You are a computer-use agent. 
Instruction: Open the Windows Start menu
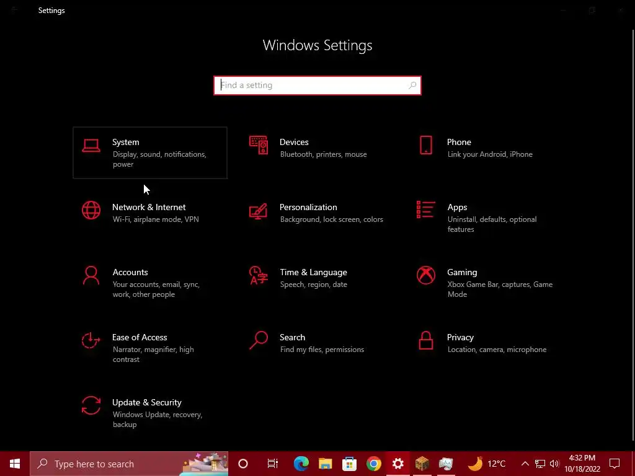click(x=15, y=464)
